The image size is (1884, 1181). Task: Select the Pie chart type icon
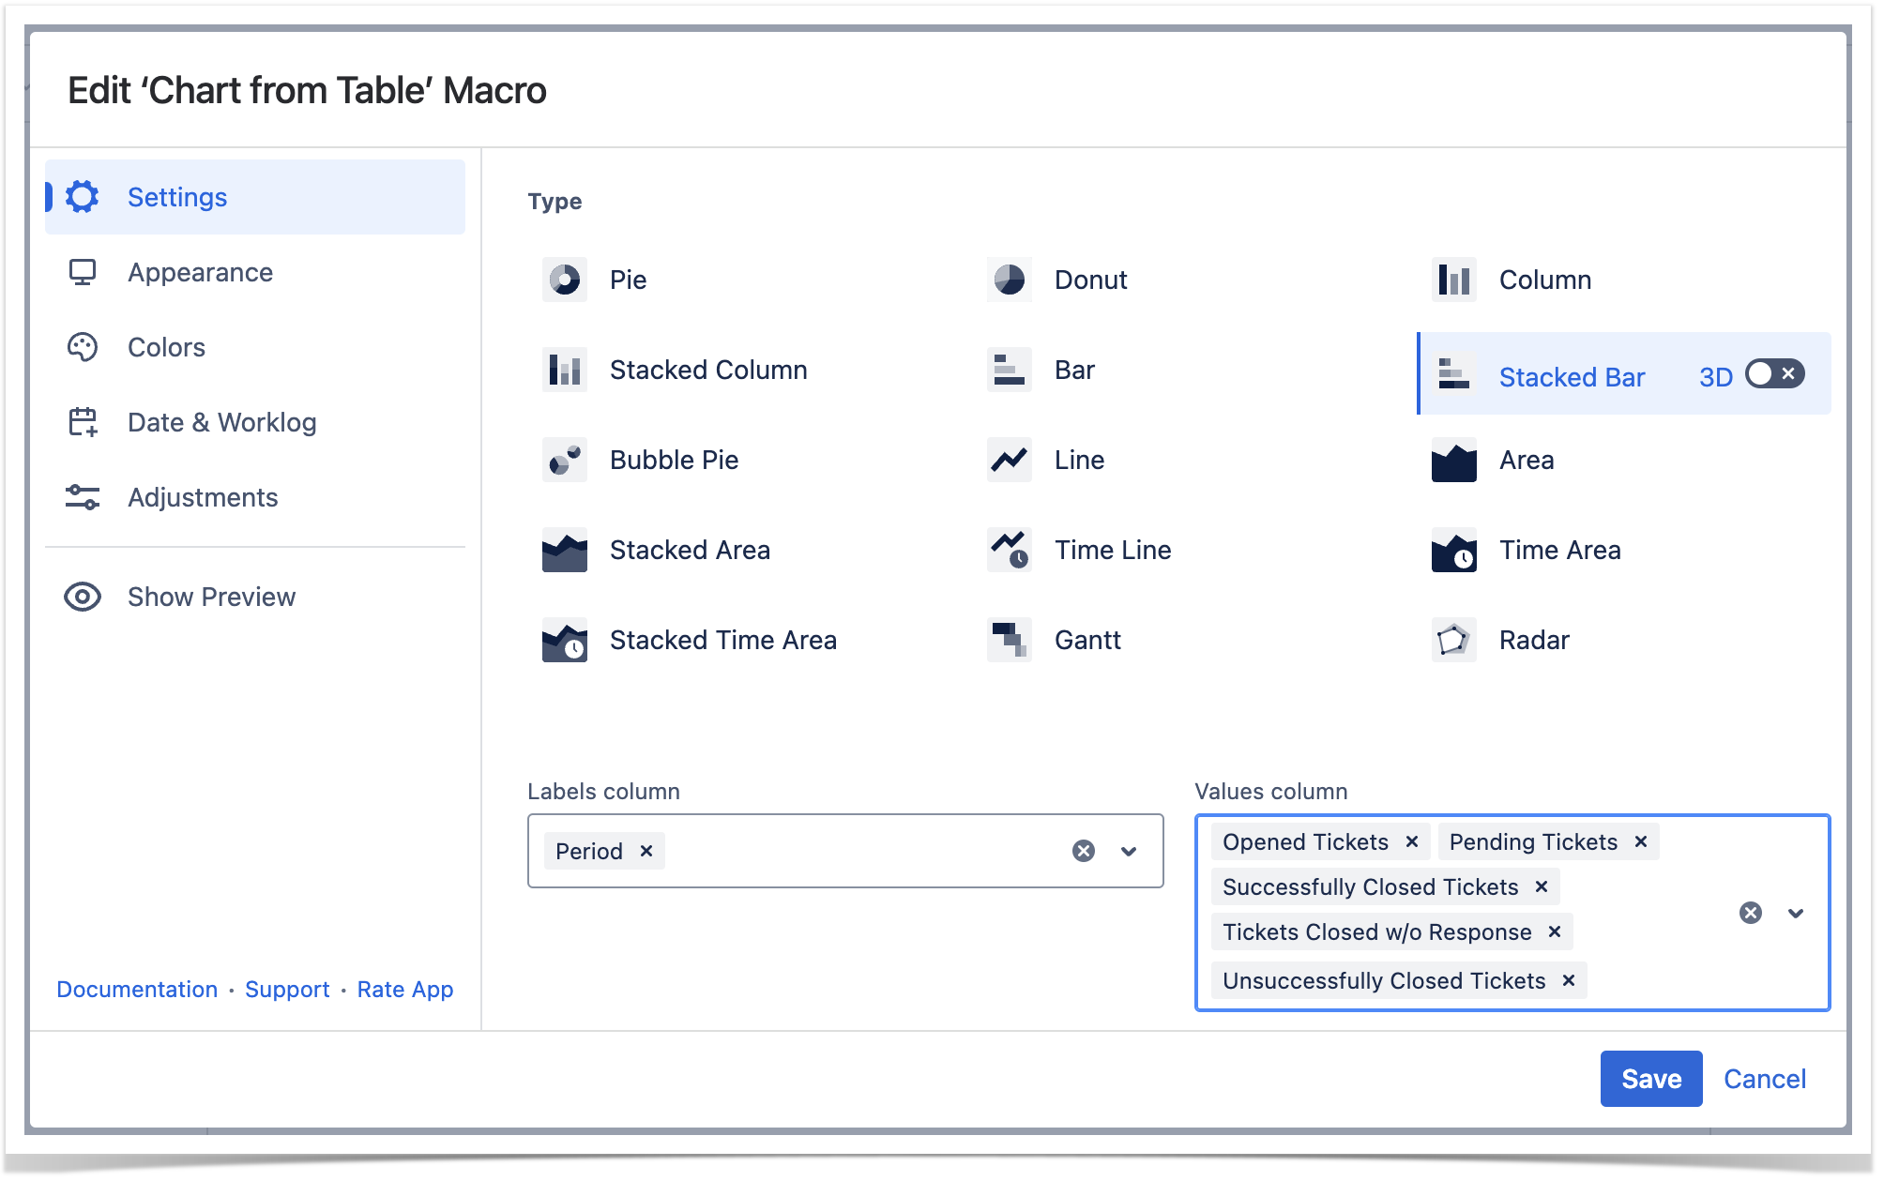click(564, 280)
